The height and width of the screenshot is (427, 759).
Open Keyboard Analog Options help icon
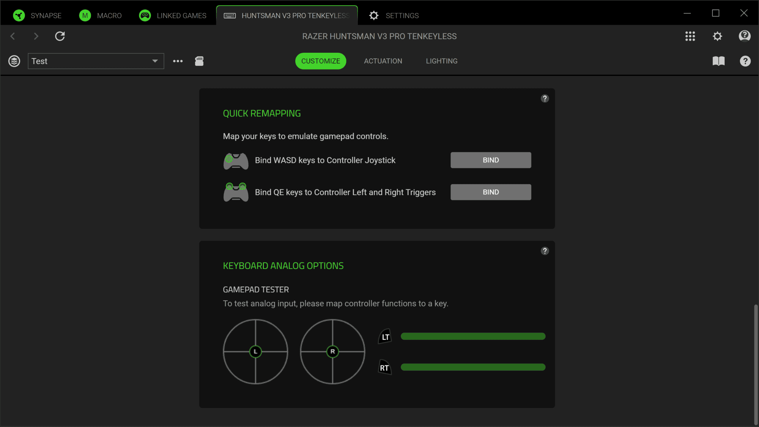coord(545,251)
